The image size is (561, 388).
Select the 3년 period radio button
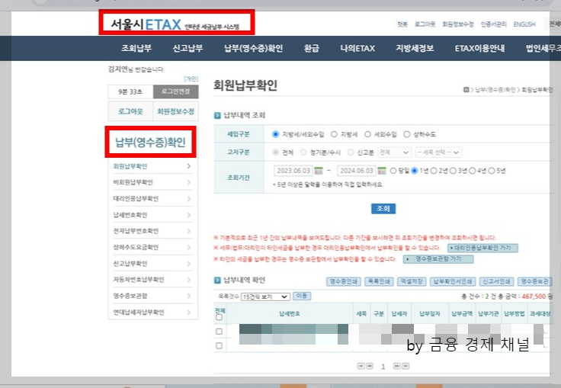[453, 171]
